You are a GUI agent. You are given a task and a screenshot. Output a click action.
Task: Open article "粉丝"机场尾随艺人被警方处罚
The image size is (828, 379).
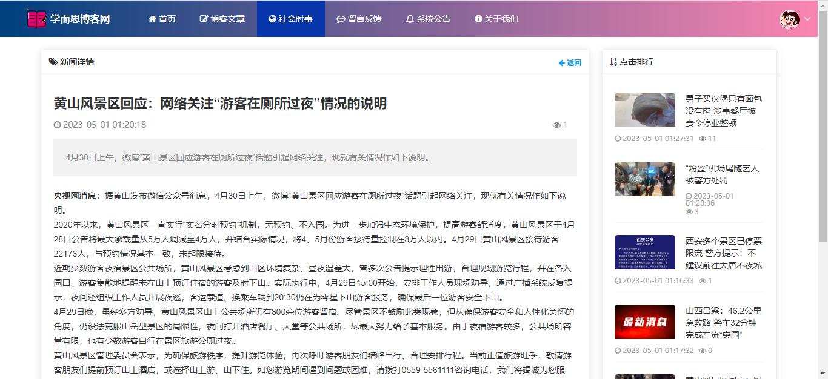click(x=722, y=174)
